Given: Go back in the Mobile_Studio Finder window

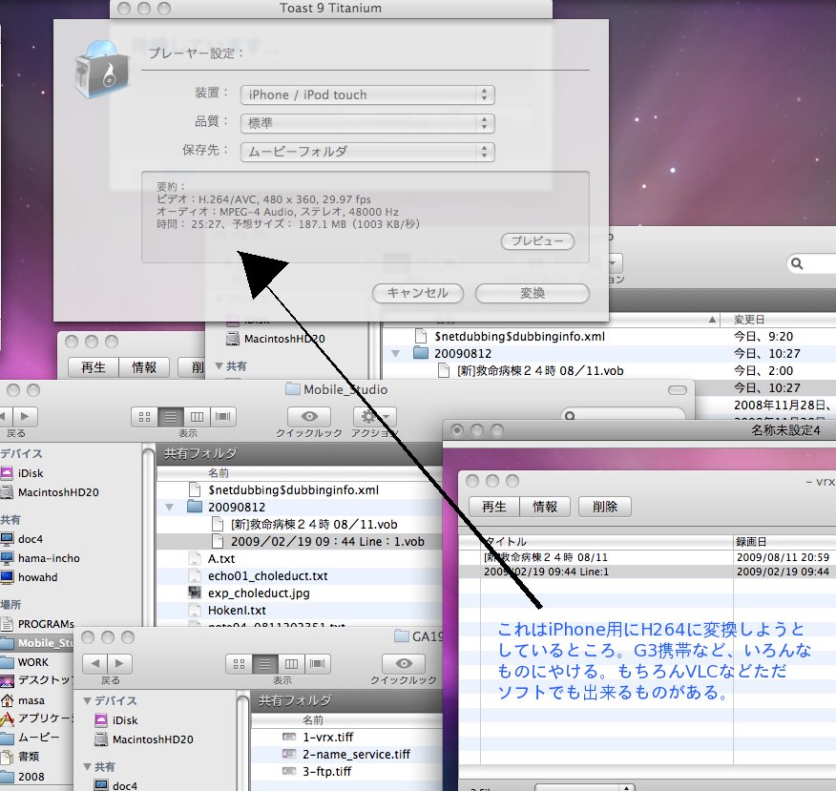Looking at the screenshot, I should pos(5,416).
